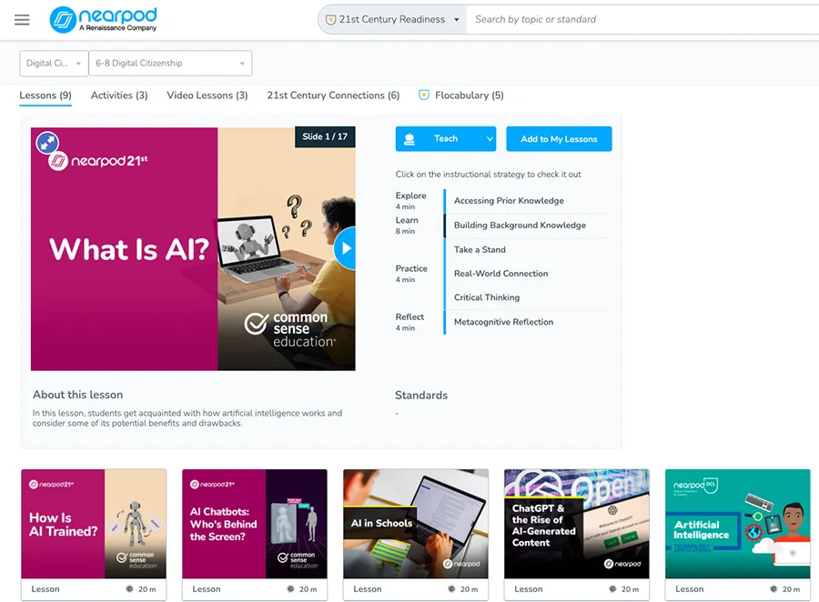Image resolution: width=819 pixels, height=602 pixels.
Task: Open the 21st Century Readiness dropdown
Action: tap(392, 20)
